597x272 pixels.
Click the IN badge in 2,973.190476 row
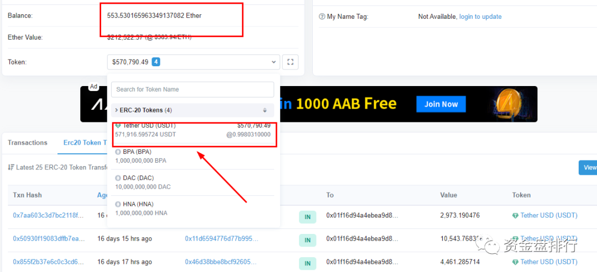pos(308,217)
